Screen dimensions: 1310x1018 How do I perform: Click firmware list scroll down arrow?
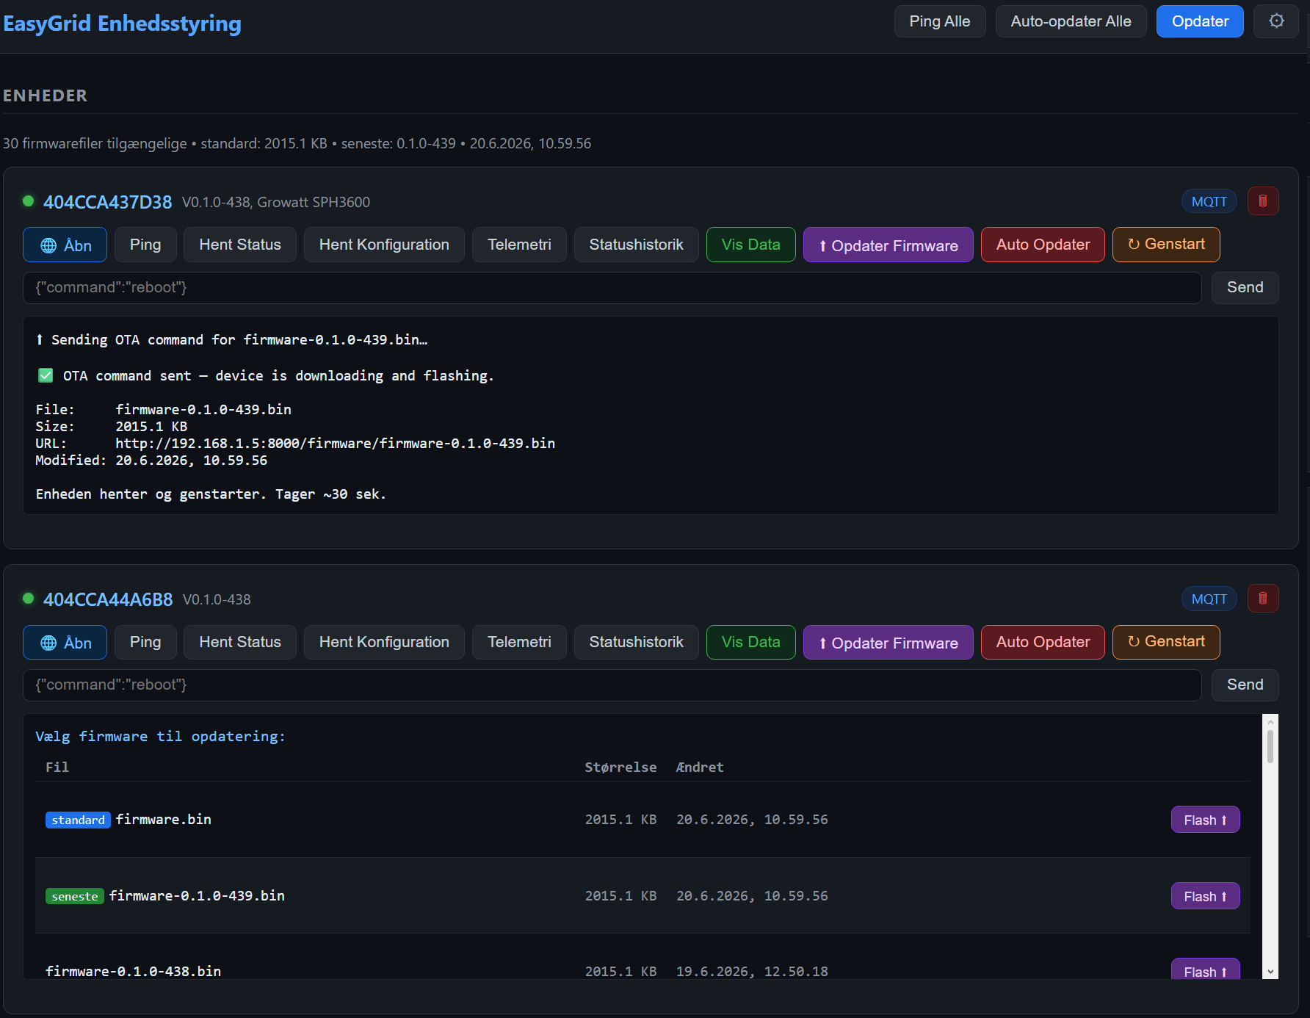click(1270, 972)
